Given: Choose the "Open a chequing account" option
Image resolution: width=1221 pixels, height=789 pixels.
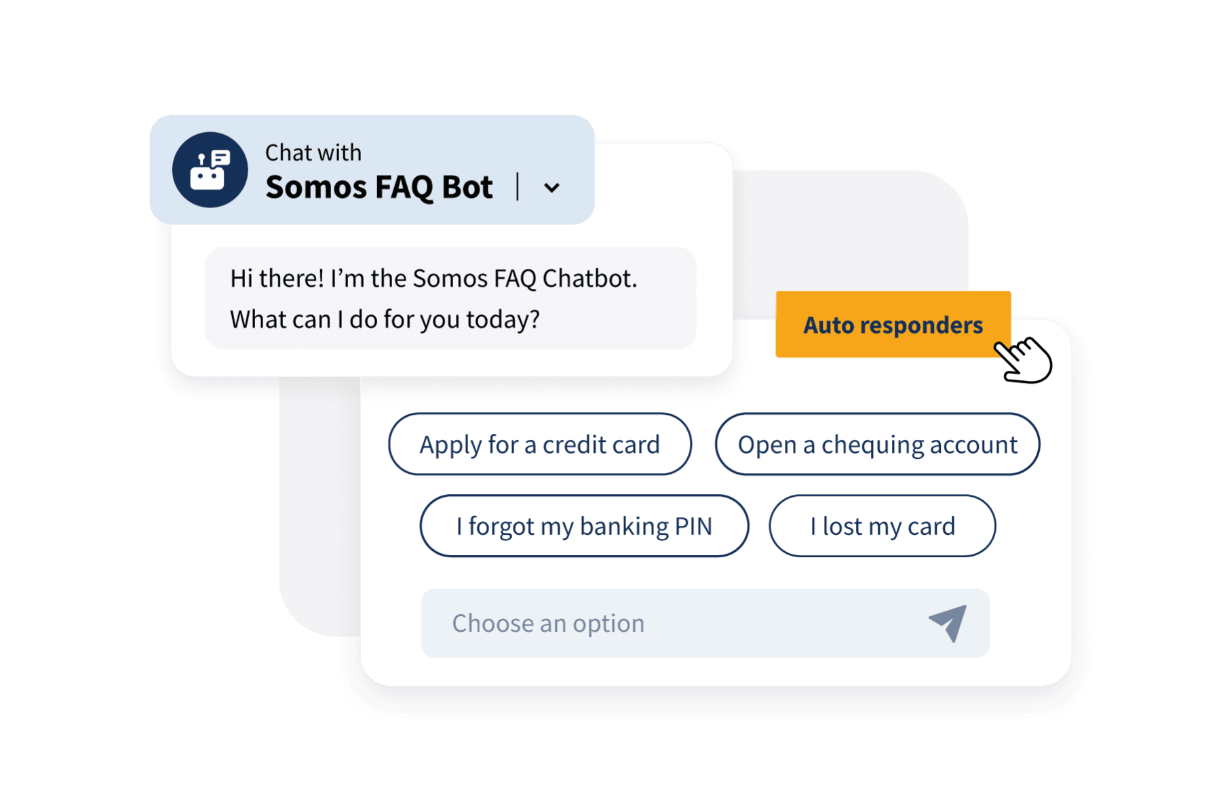Looking at the screenshot, I should (877, 445).
